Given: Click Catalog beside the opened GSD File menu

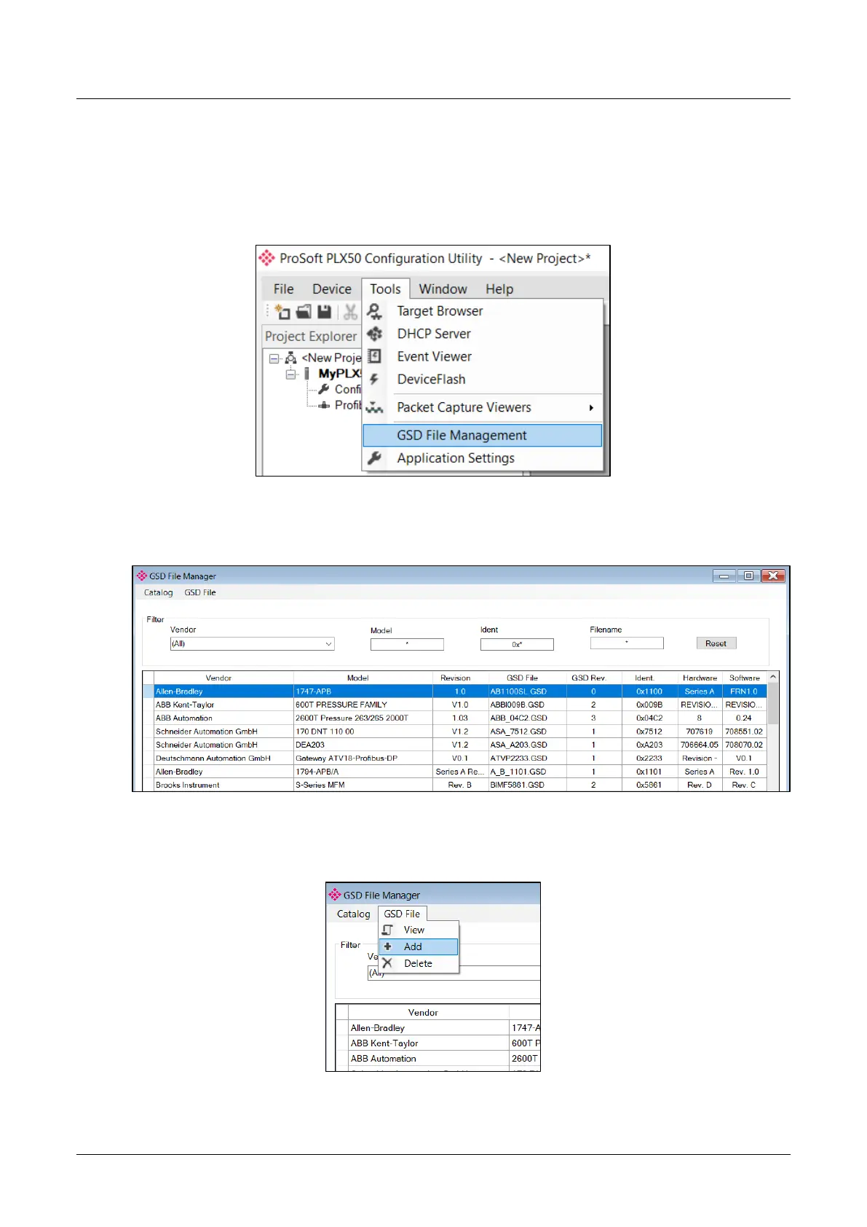Looking at the screenshot, I should (x=353, y=914).
